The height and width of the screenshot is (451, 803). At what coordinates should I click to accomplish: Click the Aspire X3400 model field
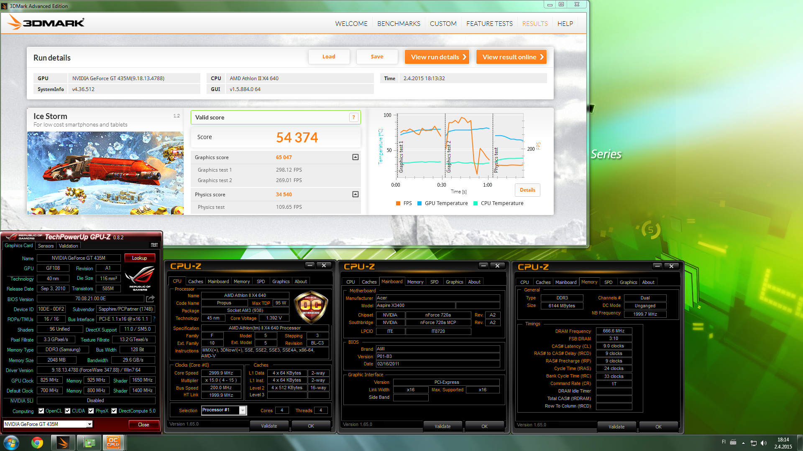click(x=415, y=305)
